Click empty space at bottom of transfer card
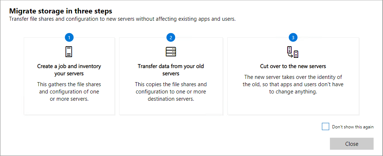Image resolution: width=383 pixels, height=156 pixels. pos(171,109)
